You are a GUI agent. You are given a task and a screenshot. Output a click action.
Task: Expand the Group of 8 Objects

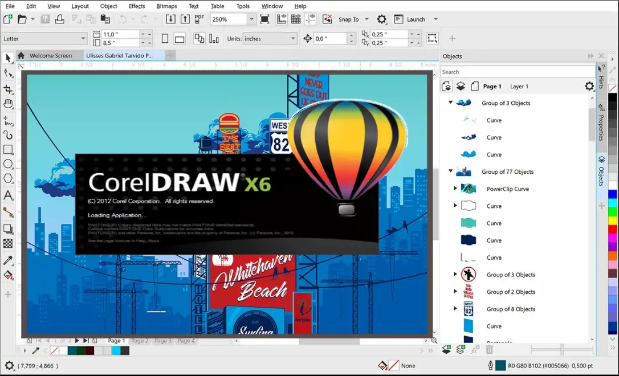[x=455, y=309]
